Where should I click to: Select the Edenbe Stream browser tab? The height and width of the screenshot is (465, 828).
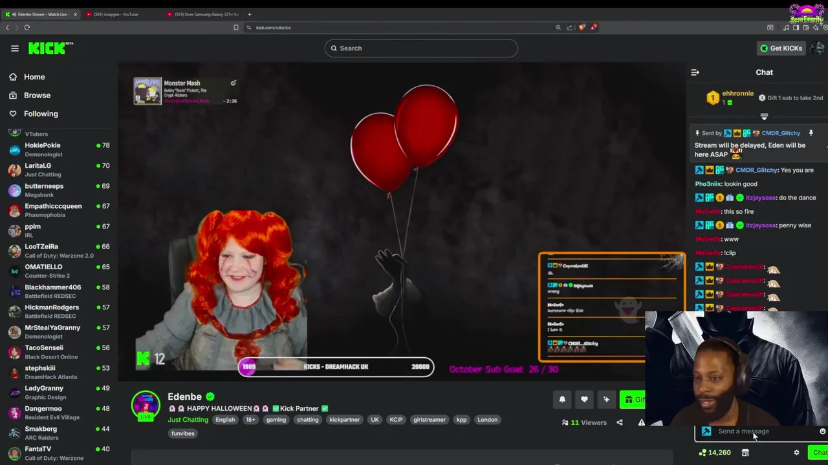click(x=40, y=14)
